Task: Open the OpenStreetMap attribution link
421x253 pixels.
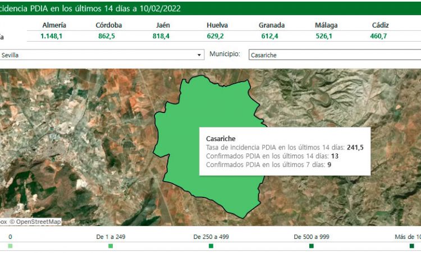Action: (x=38, y=222)
